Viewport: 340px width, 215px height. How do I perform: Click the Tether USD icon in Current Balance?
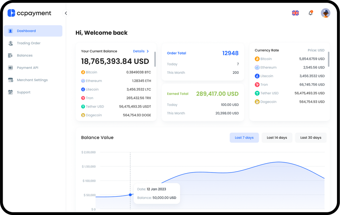pos(83,106)
